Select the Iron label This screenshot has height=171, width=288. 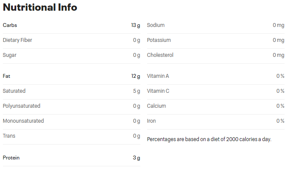point(151,121)
